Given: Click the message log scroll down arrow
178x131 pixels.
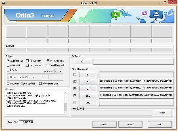Looking at the screenshot, I should click(66, 113).
